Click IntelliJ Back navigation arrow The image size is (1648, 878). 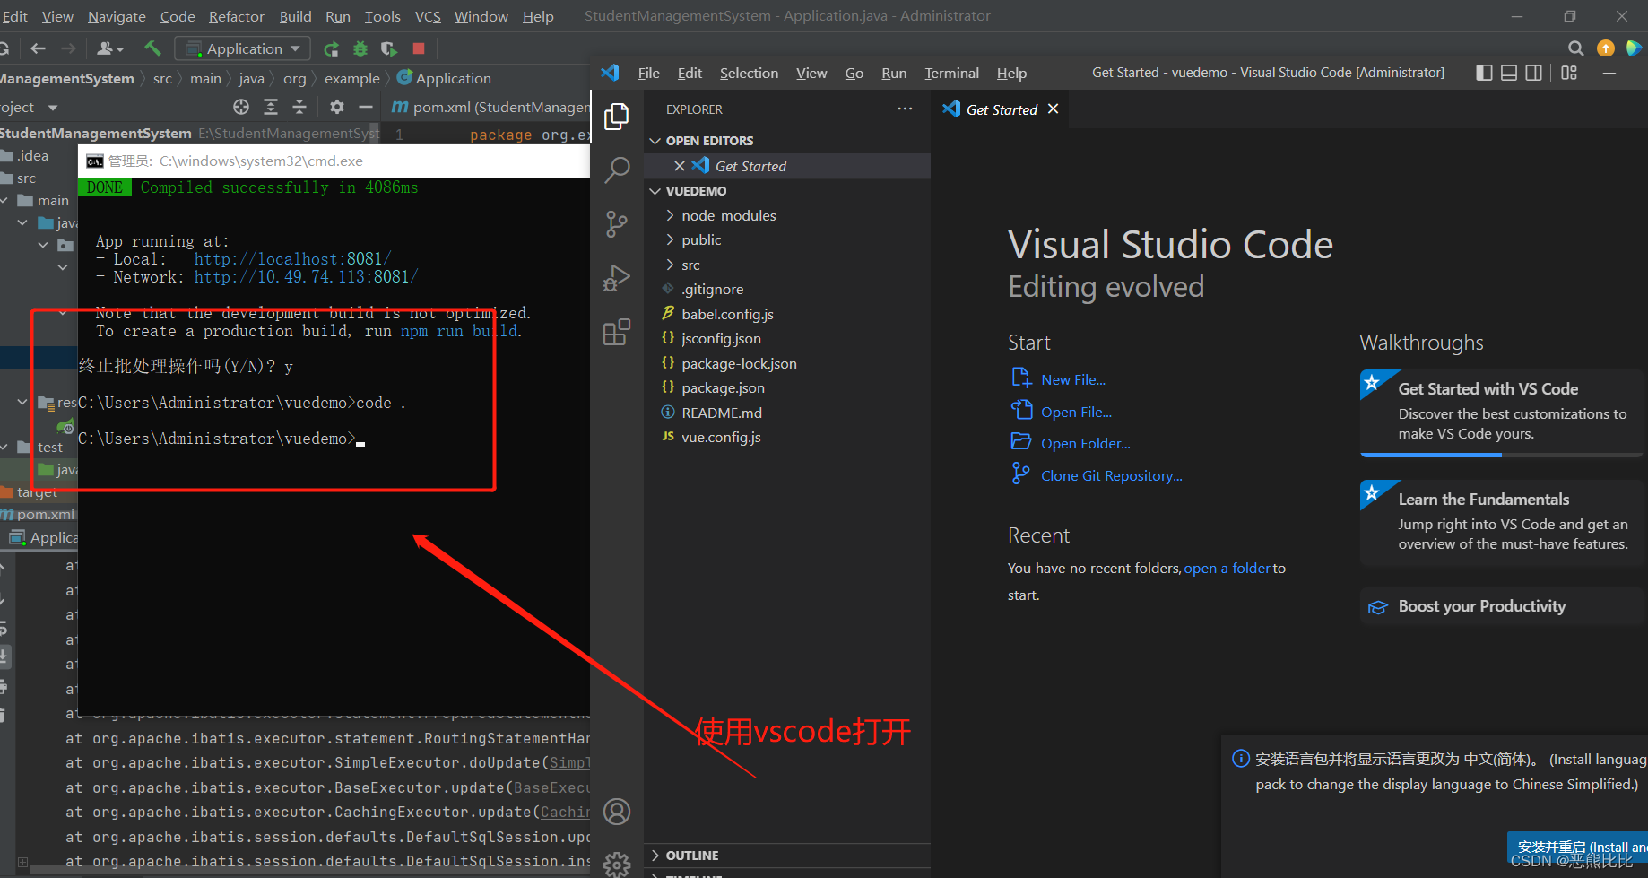click(x=38, y=48)
